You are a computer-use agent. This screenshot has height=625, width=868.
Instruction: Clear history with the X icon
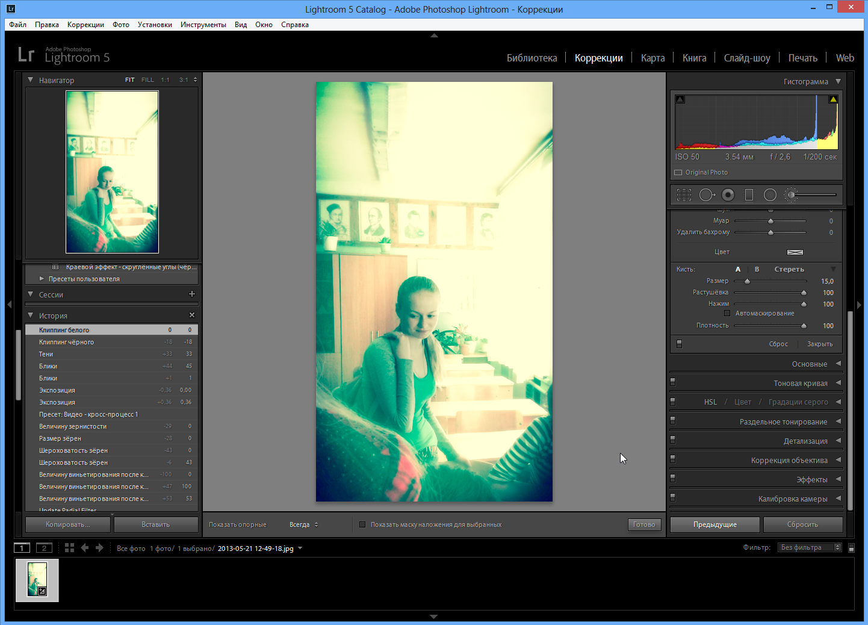pos(192,315)
